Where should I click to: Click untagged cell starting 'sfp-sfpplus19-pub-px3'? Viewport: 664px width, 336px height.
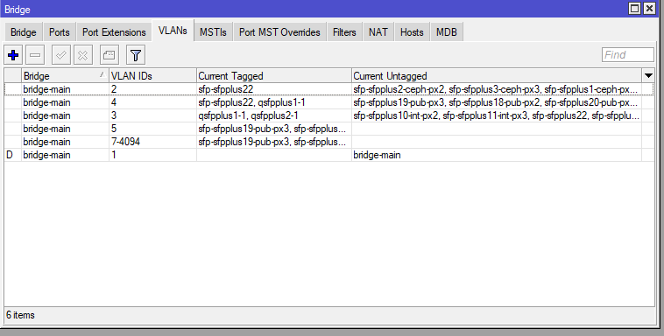[497, 102]
